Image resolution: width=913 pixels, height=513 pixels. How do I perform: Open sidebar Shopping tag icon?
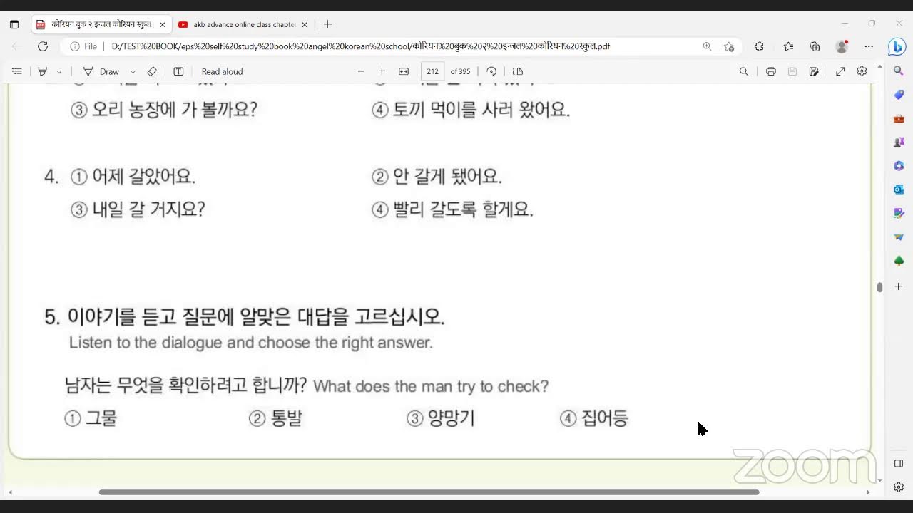pyautogui.click(x=899, y=95)
